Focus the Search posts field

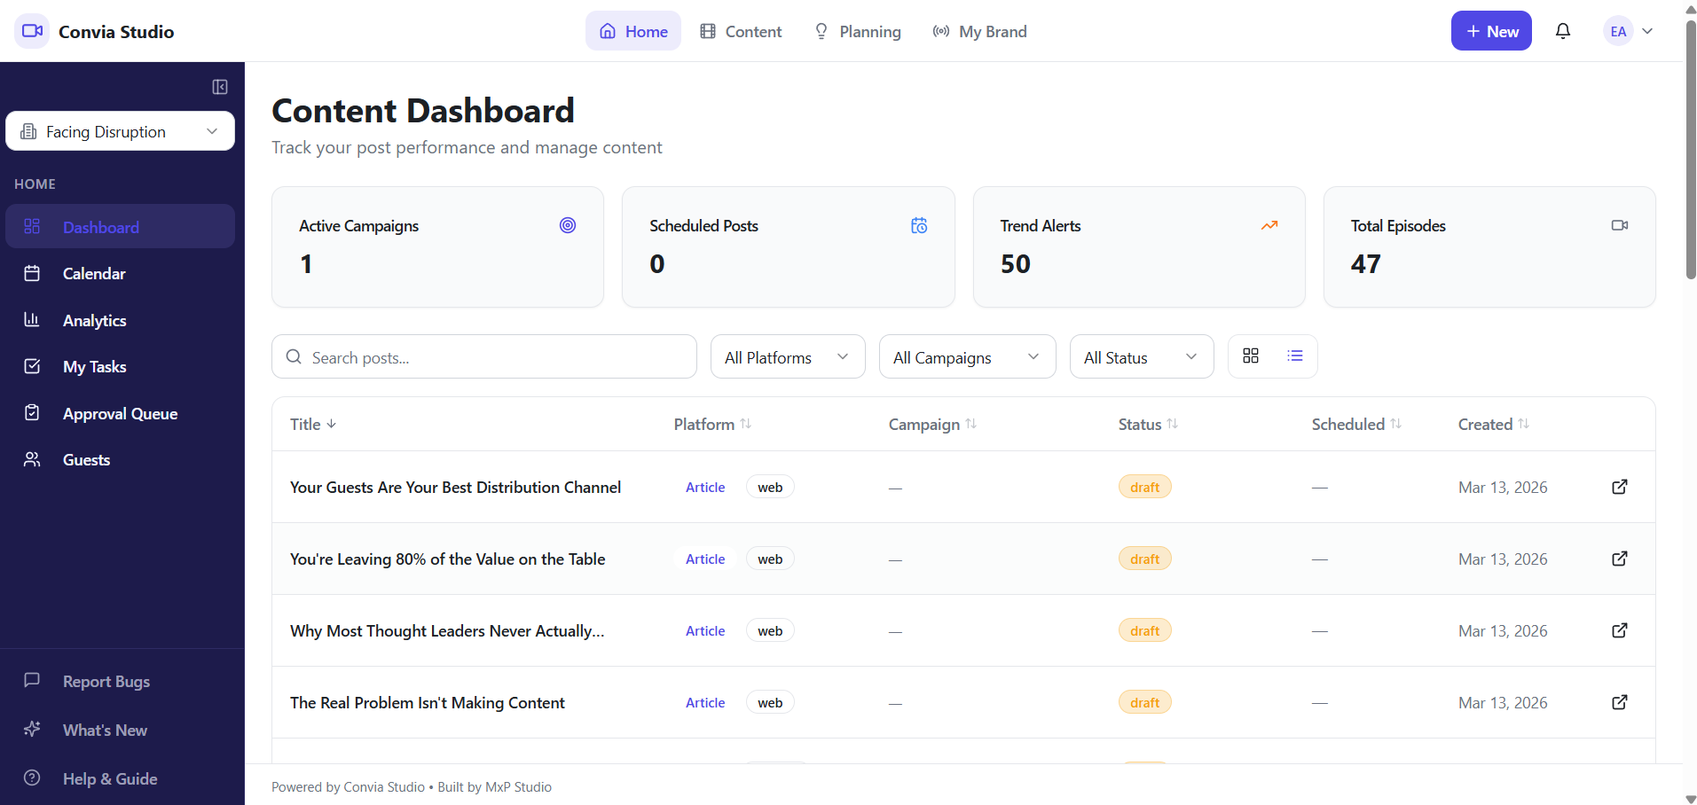(484, 356)
